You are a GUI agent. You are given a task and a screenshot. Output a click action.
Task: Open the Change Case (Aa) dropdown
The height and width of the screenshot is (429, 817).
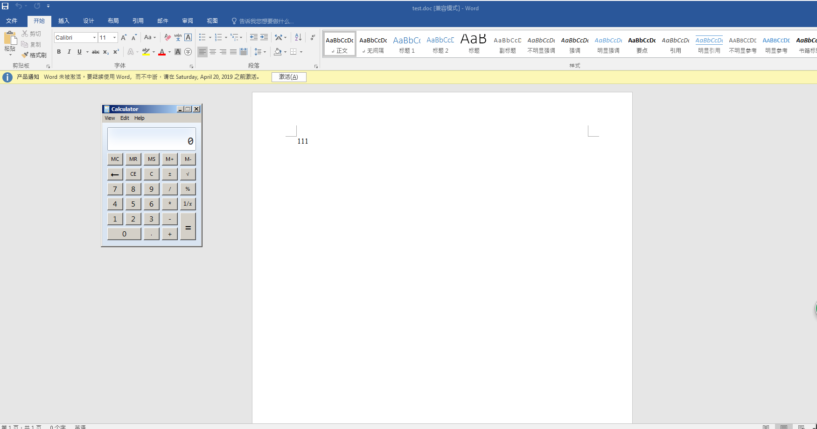coord(150,37)
